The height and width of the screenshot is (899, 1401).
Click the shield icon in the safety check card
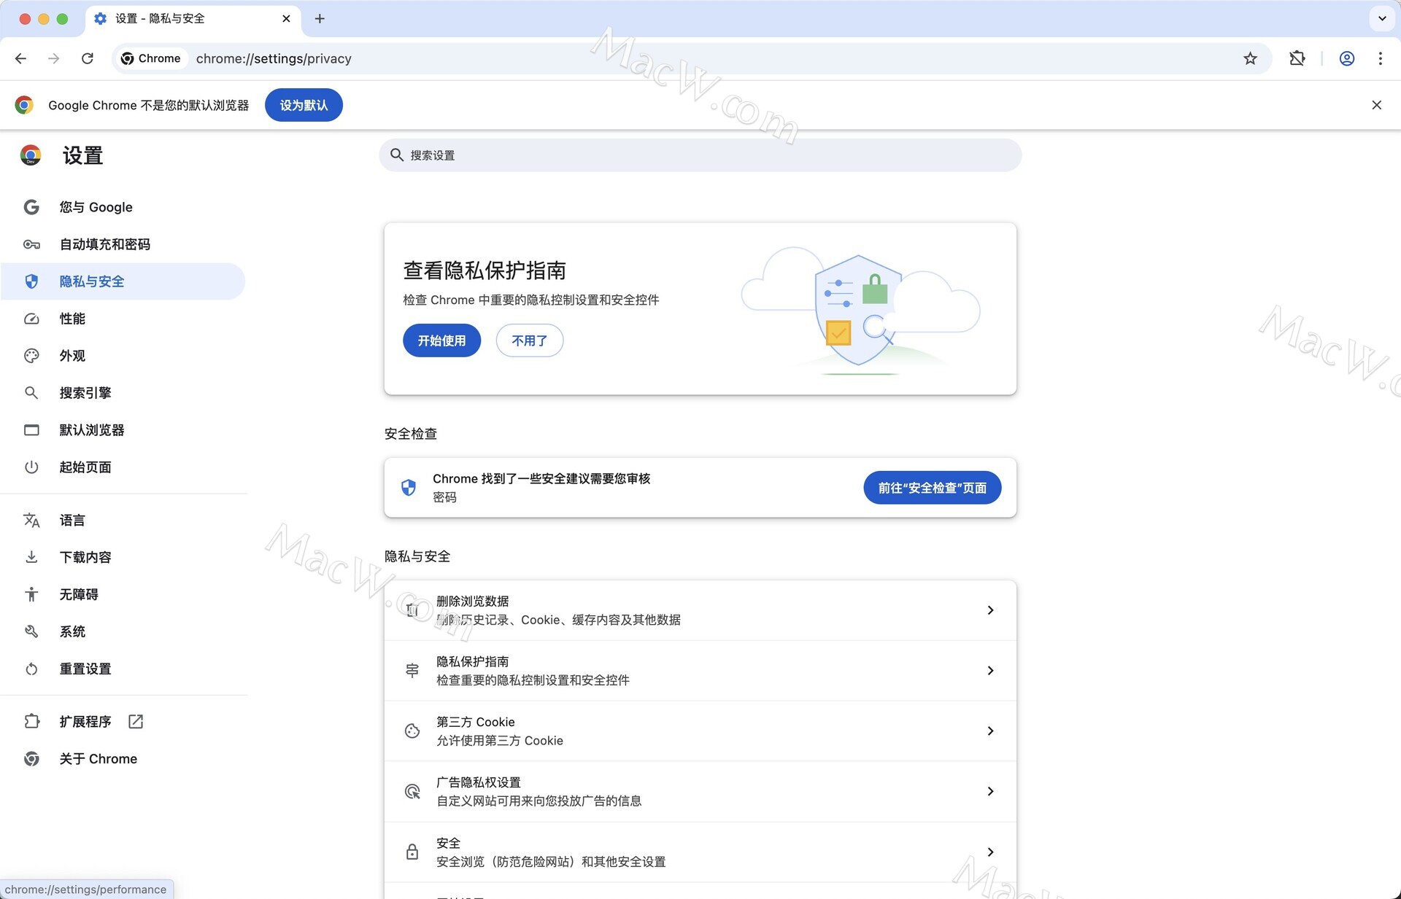point(409,488)
